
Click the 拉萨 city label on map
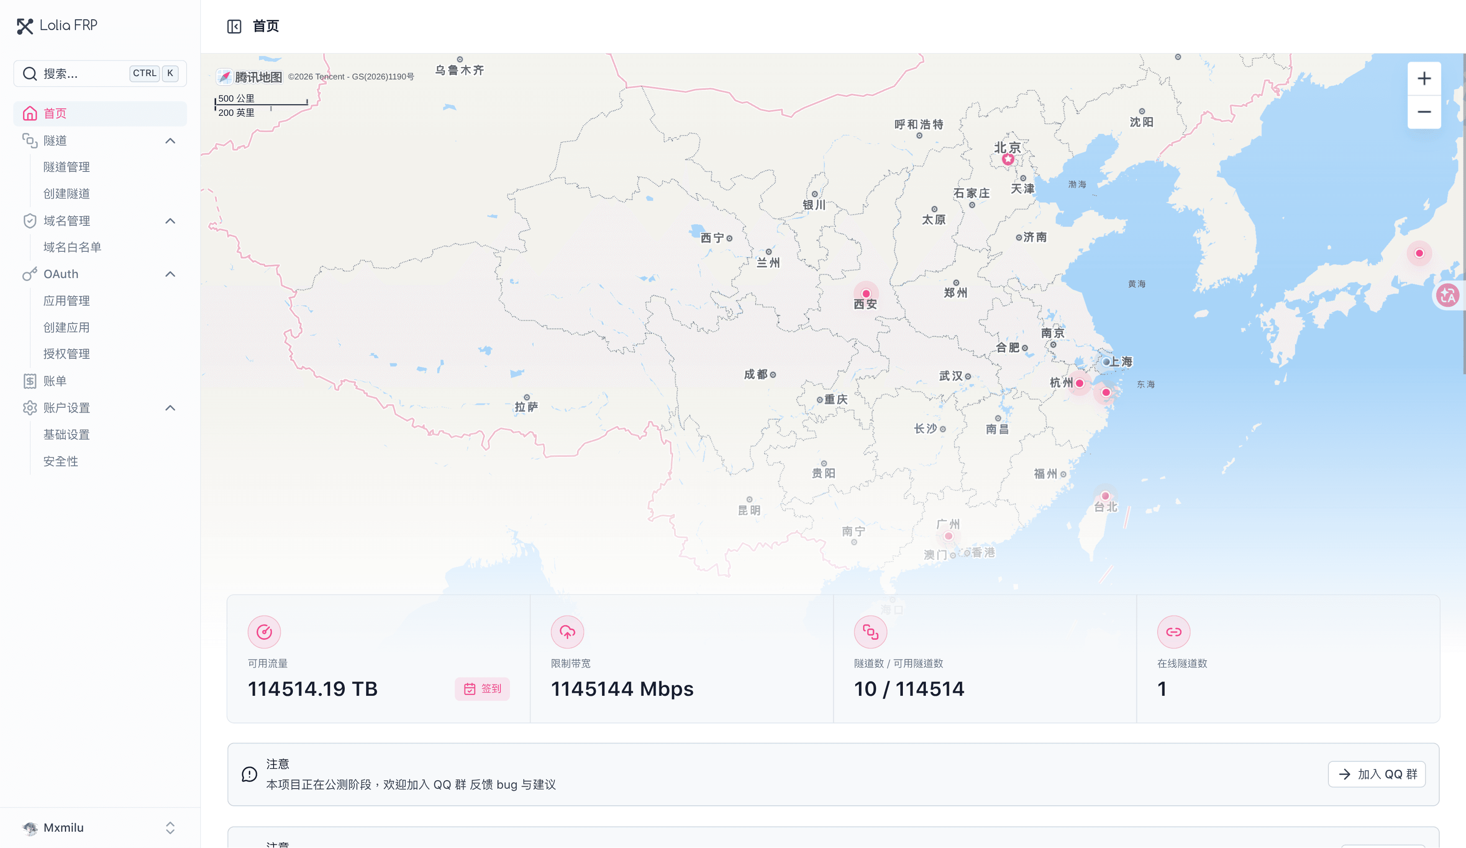(x=526, y=406)
